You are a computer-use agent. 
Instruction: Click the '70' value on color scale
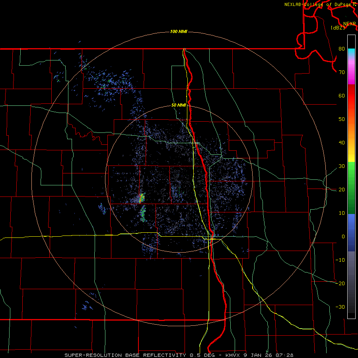click(342, 72)
